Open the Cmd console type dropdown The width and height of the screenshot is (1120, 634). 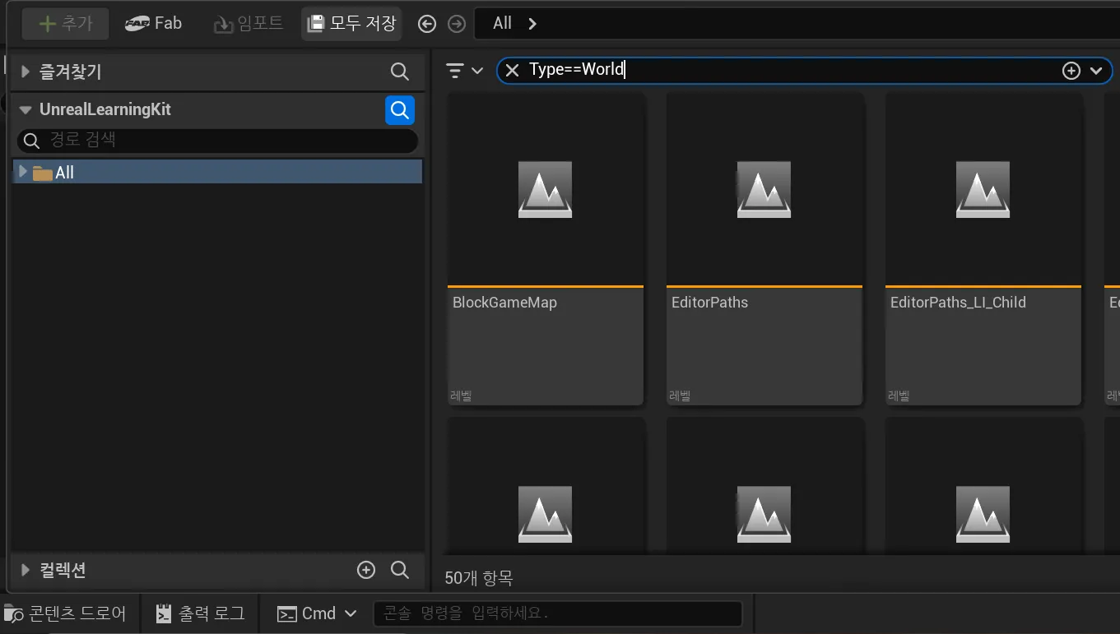[317, 613]
